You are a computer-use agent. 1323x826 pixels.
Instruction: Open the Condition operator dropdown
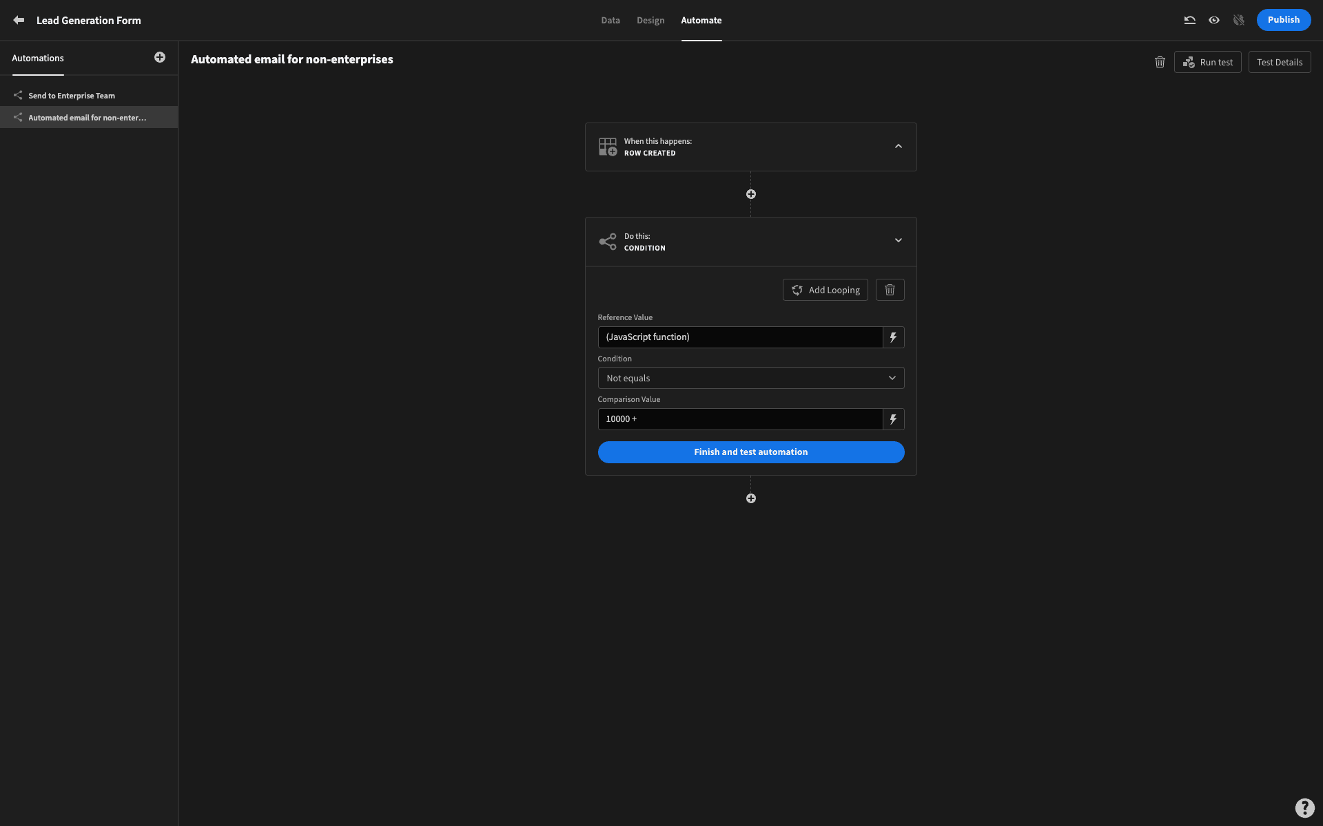tap(750, 378)
